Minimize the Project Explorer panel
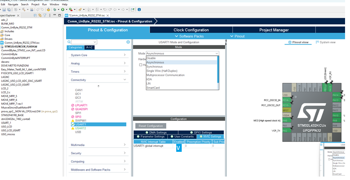 55,15
